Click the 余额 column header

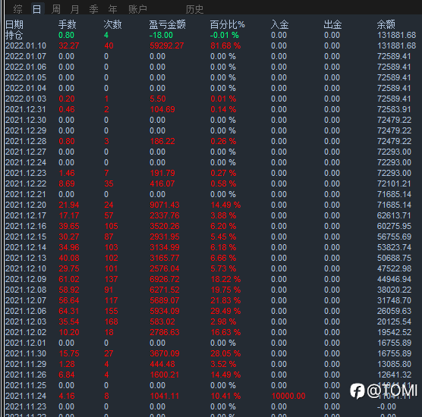coord(386,25)
